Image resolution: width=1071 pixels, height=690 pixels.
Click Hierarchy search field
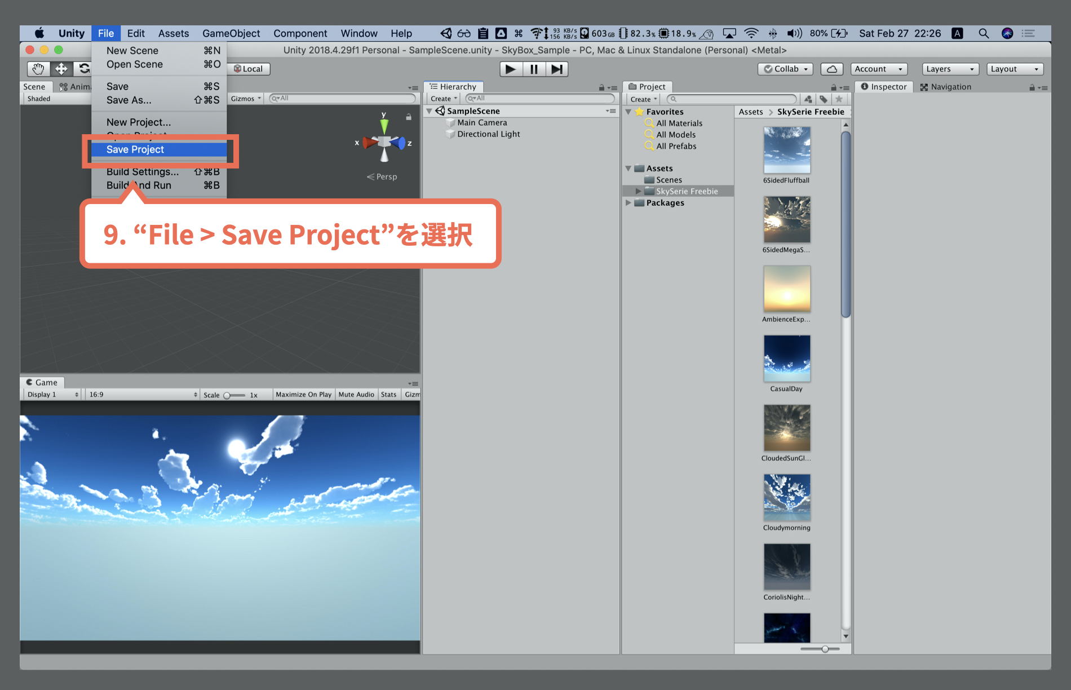539,99
